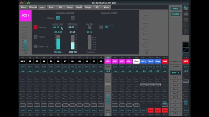Open the flat EQ curve thumbnail
209x117 pixels.
click(186, 45)
